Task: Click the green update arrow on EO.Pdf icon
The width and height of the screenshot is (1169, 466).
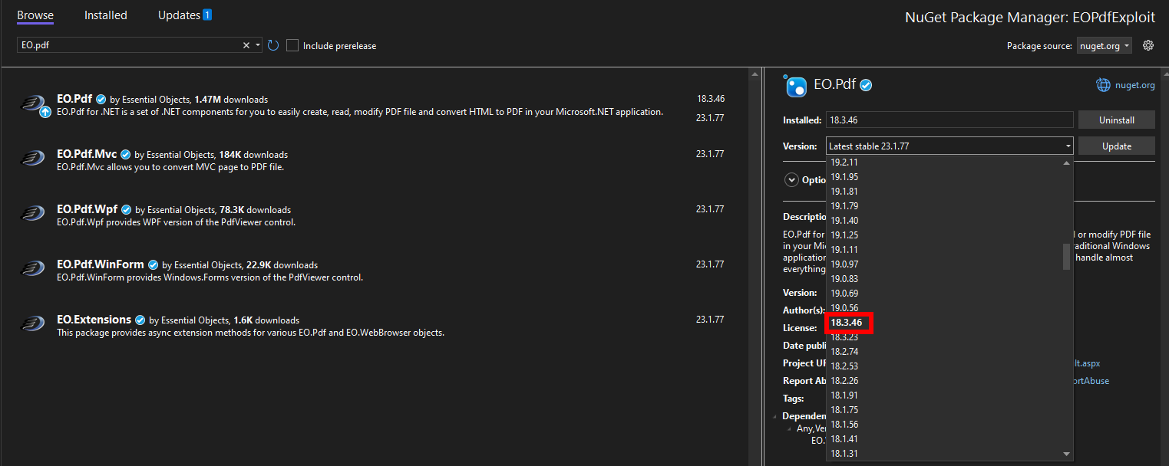Action: 45,112
